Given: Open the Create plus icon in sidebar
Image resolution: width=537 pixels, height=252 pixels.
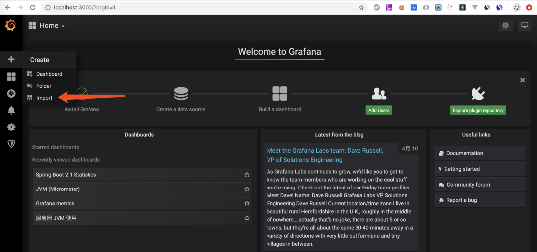Looking at the screenshot, I should (x=11, y=60).
